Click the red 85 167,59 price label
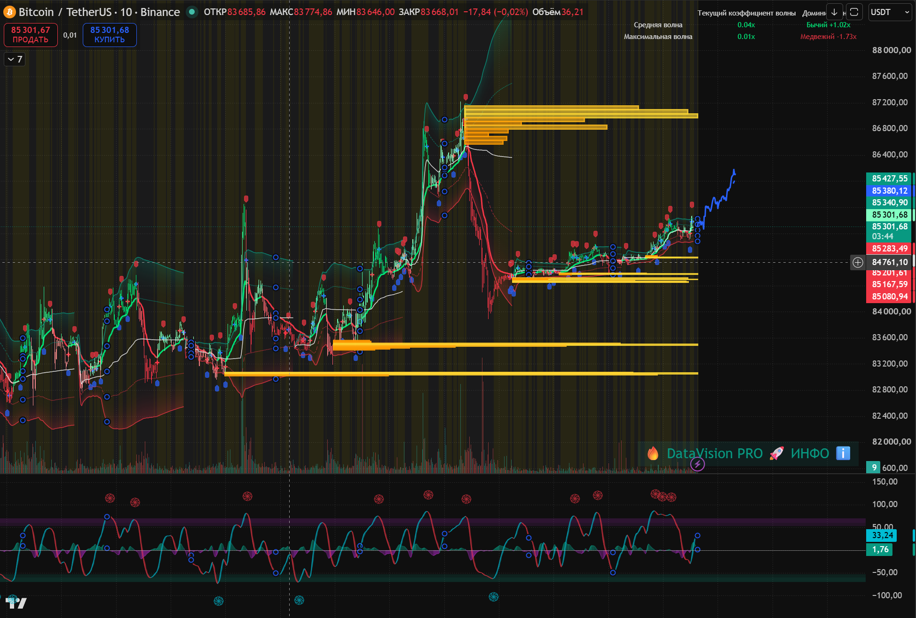The image size is (916, 618). [x=889, y=284]
